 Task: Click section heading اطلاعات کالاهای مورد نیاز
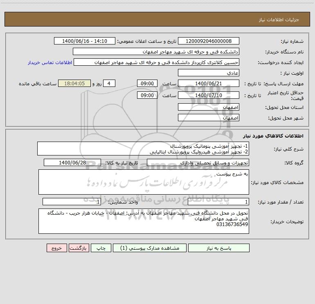click(273, 136)
